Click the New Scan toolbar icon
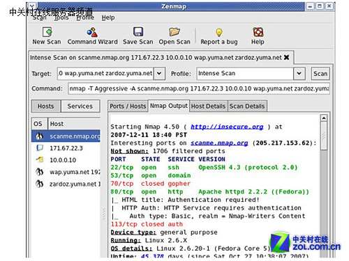Viewport: 349px width, 261px height. [47, 32]
